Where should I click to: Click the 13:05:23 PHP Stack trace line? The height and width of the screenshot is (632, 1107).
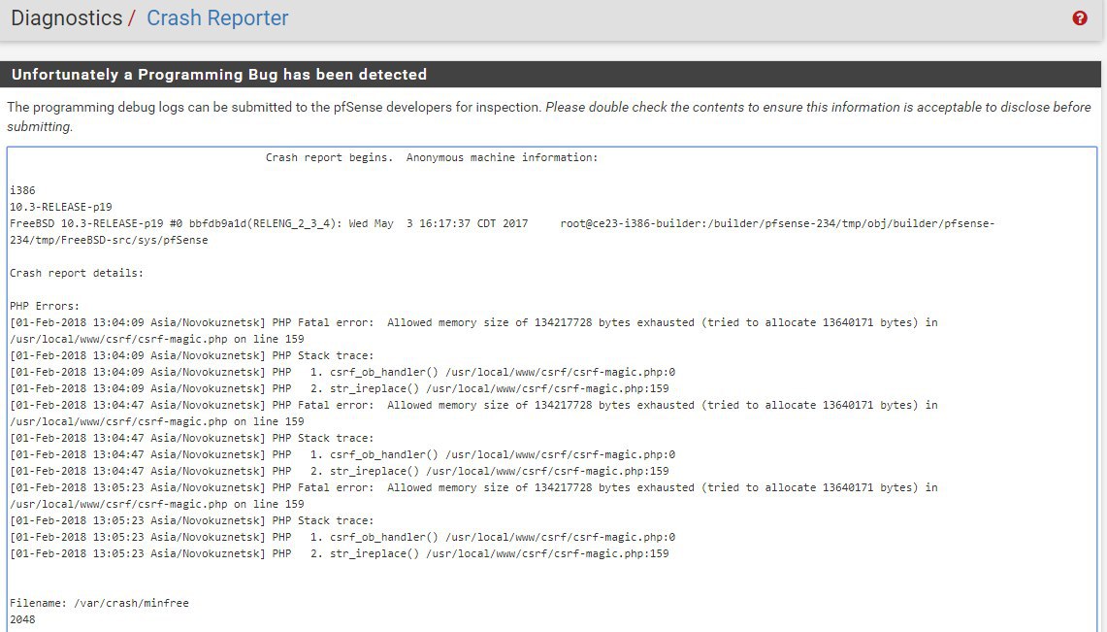pyautogui.click(x=191, y=520)
